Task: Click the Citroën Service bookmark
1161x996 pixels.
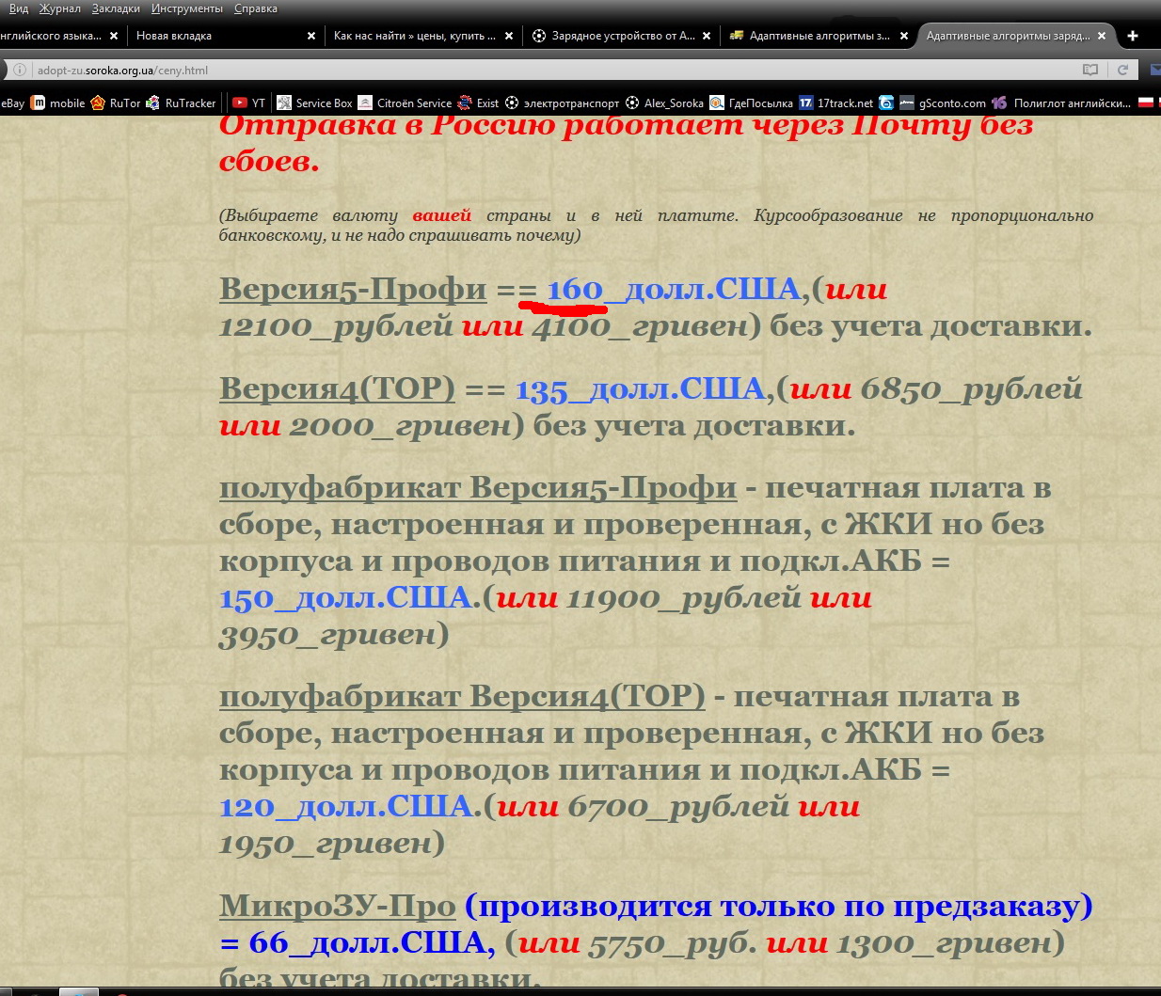Action: click(405, 103)
